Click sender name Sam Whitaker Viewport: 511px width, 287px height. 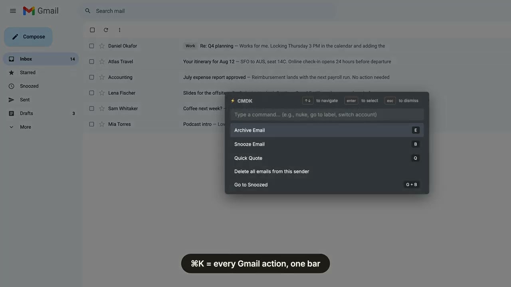point(123,108)
